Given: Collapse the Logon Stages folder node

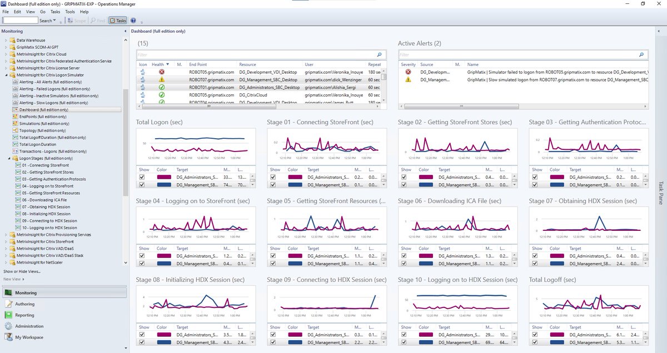Looking at the screenshot, I should point(9,158).
